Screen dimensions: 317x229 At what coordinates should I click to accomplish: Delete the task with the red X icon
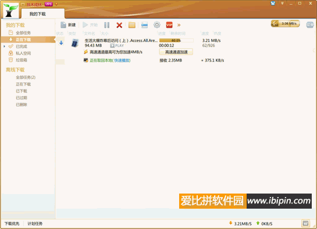[119, 25]
